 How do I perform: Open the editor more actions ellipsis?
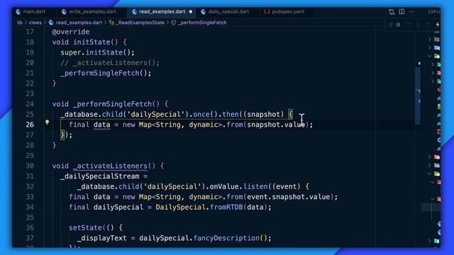[x=411, y=12]
